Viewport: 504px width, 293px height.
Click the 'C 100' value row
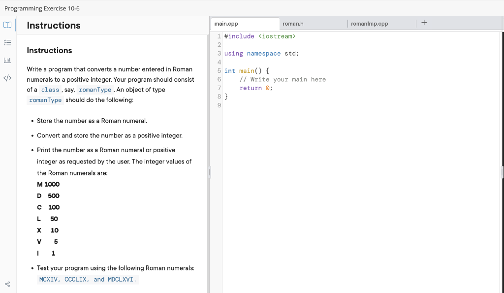[x=48, y=207]
